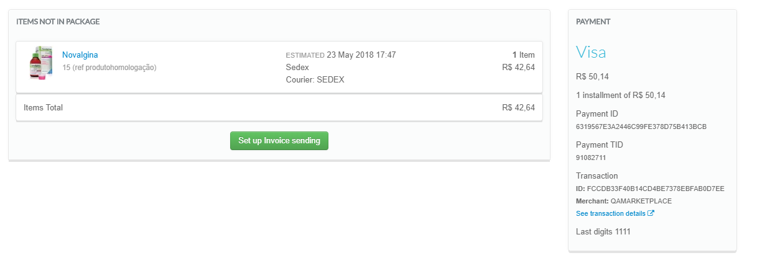The image size is (757, 276).
Task: Select the Transaction ID value text
Action: pyautogui.click(x=656, y=189)
